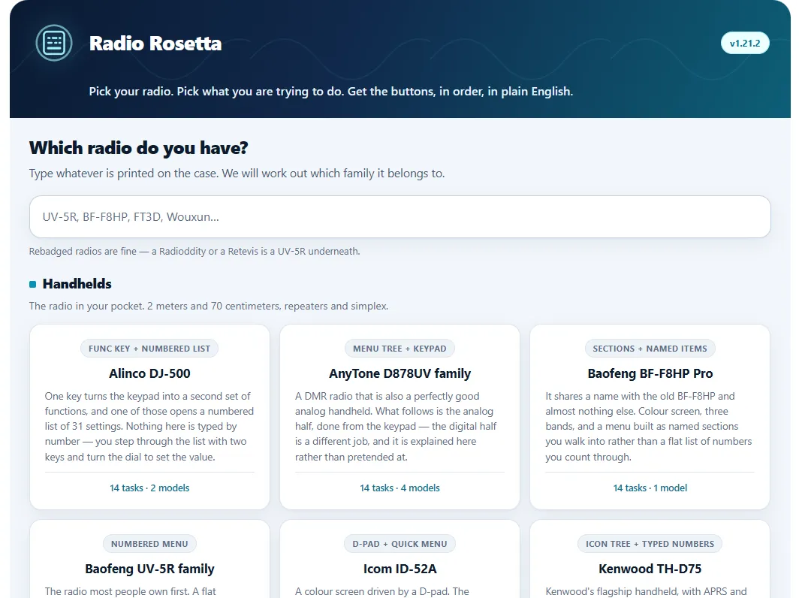
Task: Click the NUMBERED MENU tag
Action: (x=149, y=544)
